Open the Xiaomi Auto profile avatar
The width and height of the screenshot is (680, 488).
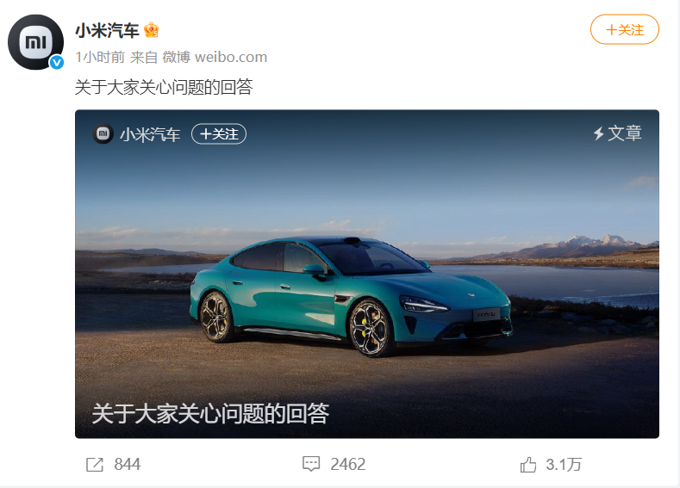pyautogui.click(x=35, y=42)
